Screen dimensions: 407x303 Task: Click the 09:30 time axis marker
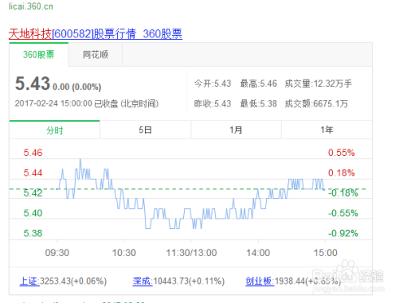pos(57,253)
